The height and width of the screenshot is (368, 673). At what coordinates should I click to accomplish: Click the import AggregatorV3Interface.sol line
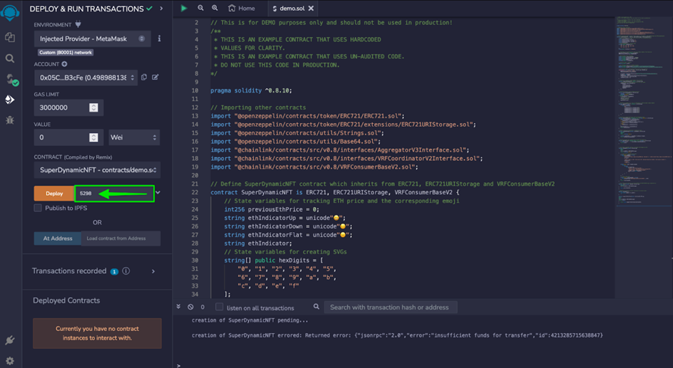tap(340, 150)
